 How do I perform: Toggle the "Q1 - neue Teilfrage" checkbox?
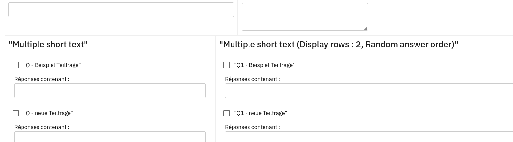(227, 113)
